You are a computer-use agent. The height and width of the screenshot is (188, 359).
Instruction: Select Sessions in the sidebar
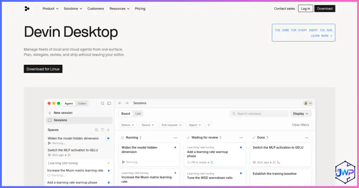coord(79,120)
